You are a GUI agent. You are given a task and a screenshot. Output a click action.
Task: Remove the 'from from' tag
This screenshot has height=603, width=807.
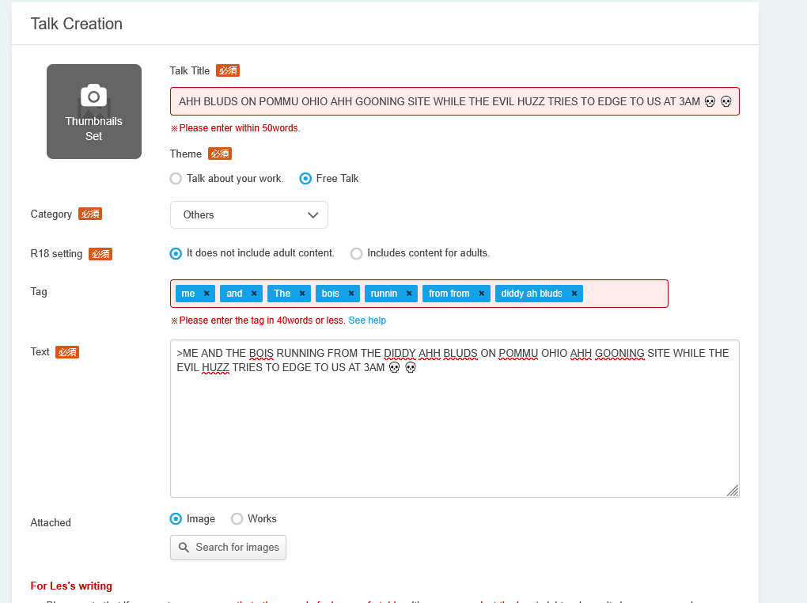pyautogui.click(x=481, y=294)
